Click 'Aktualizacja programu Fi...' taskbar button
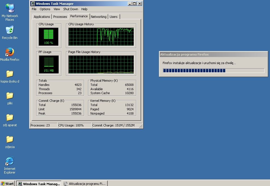Image resolution: width=270 pixels, height=186 pixels. click(x=85, y=184)
